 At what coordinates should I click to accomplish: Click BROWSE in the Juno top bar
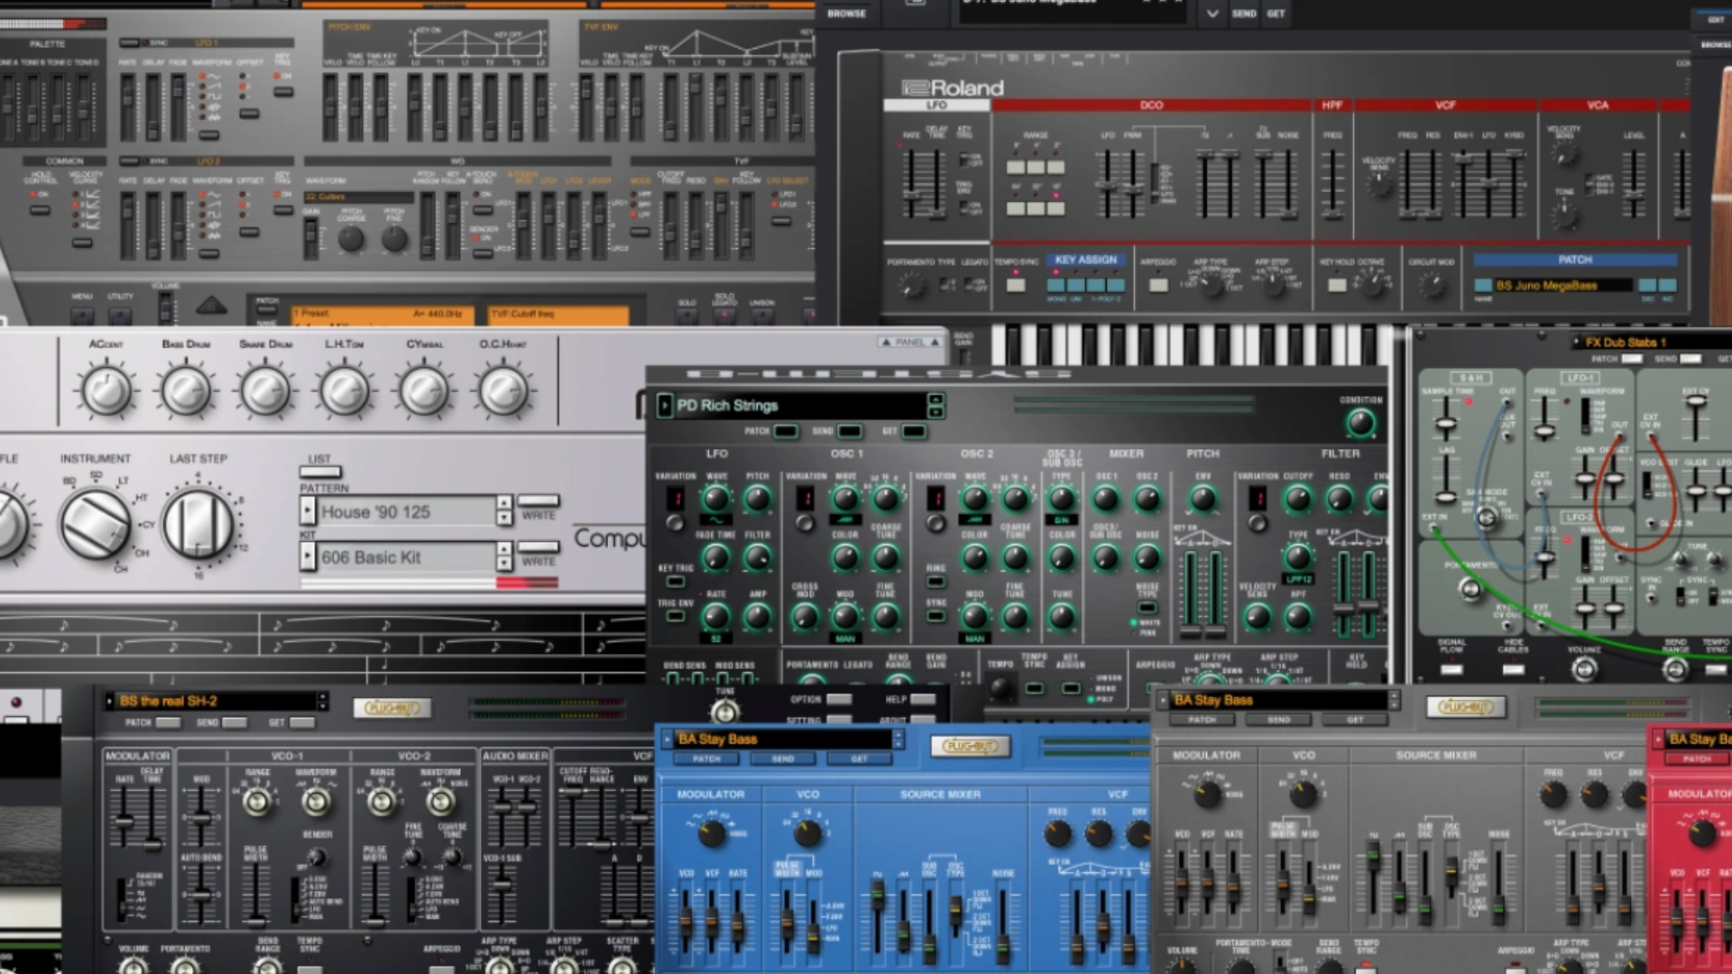coord(847,14)
